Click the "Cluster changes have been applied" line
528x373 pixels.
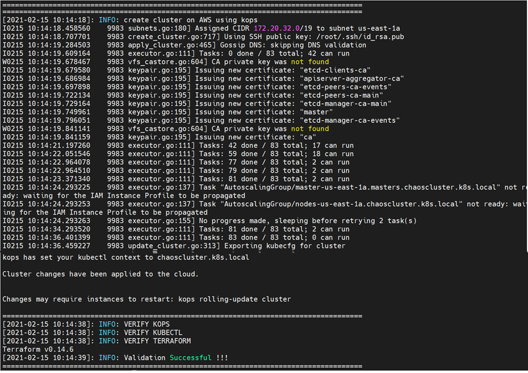tap(100, 274)
